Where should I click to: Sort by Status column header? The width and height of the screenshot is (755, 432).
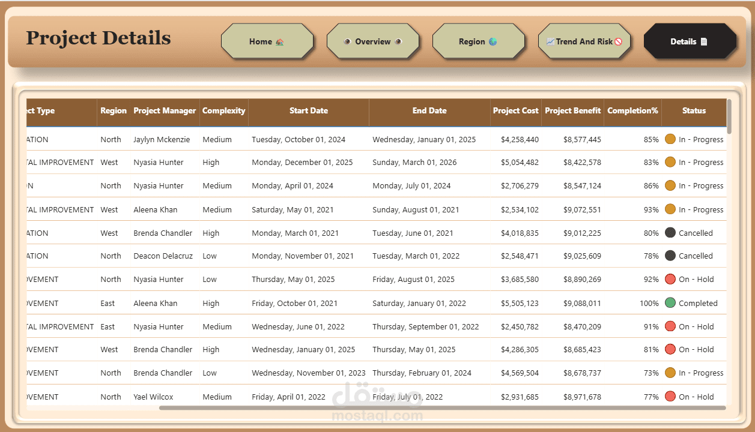[694, 110]
